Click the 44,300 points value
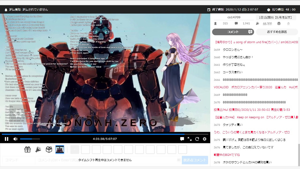300x169 pixels. coord(267,23)
